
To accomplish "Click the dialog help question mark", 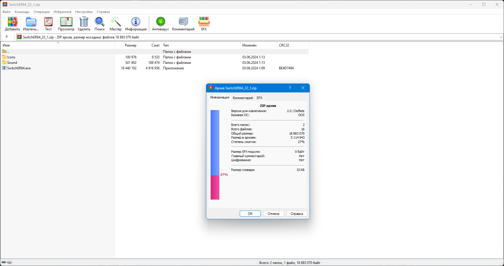I will (x=290, y=88).
